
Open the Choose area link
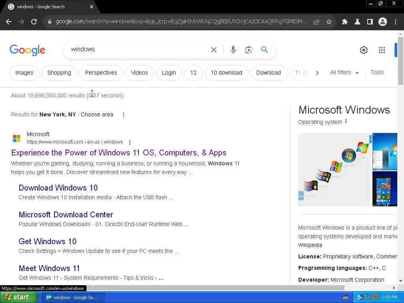[x=97, y=114]
